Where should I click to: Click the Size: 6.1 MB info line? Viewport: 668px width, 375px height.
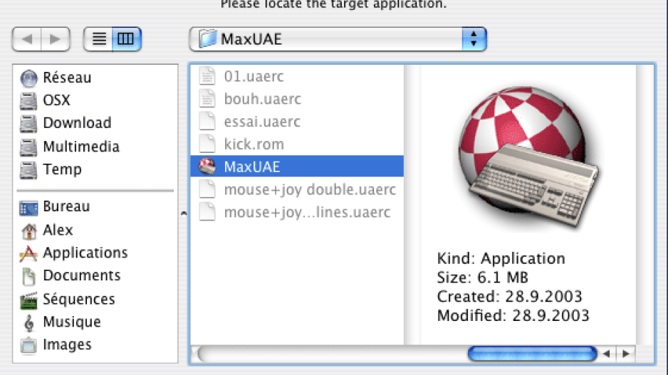coord(483,278)
